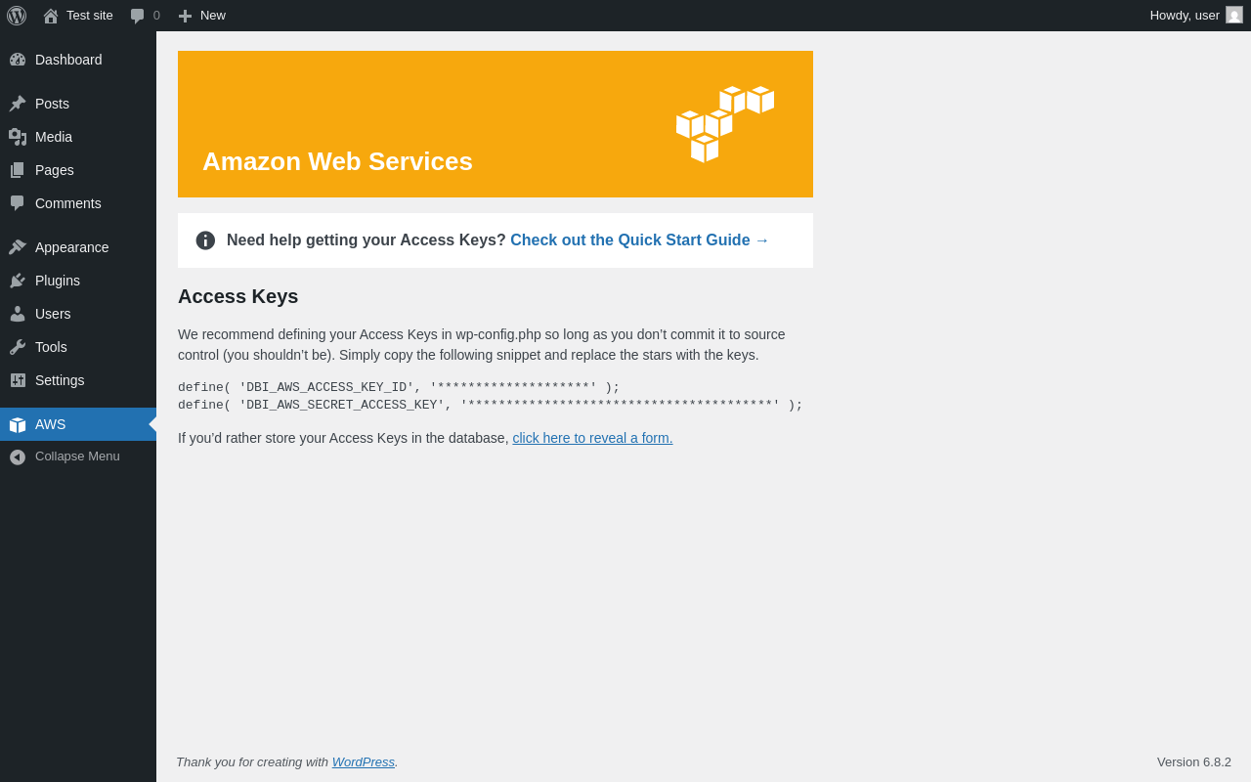The width and height of the screenshot is (1251, 782).
Task: Open the Quick Start Guide link
Action: pyautogui.click(x=640, y=240)
